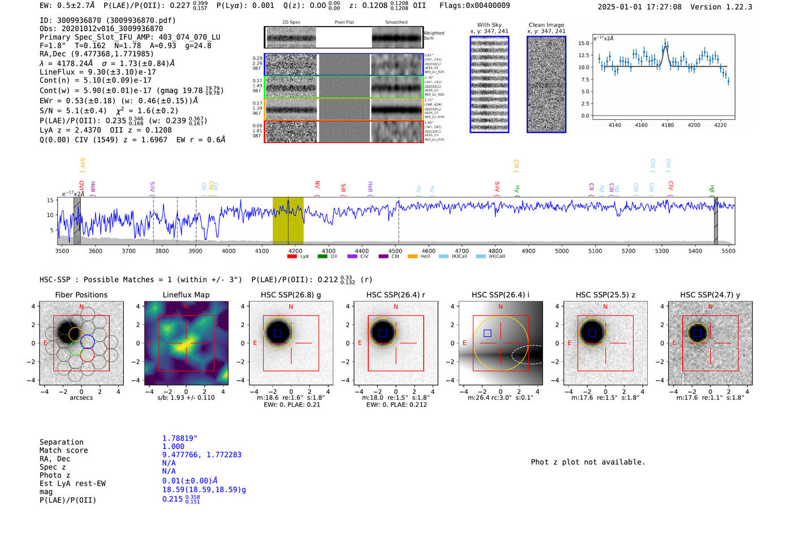The height and width of the screenshot is (539, 792).
Task: Click the Est LyA rest-EW value 0.01(±0.00)Å
Action: pos(190,481)
